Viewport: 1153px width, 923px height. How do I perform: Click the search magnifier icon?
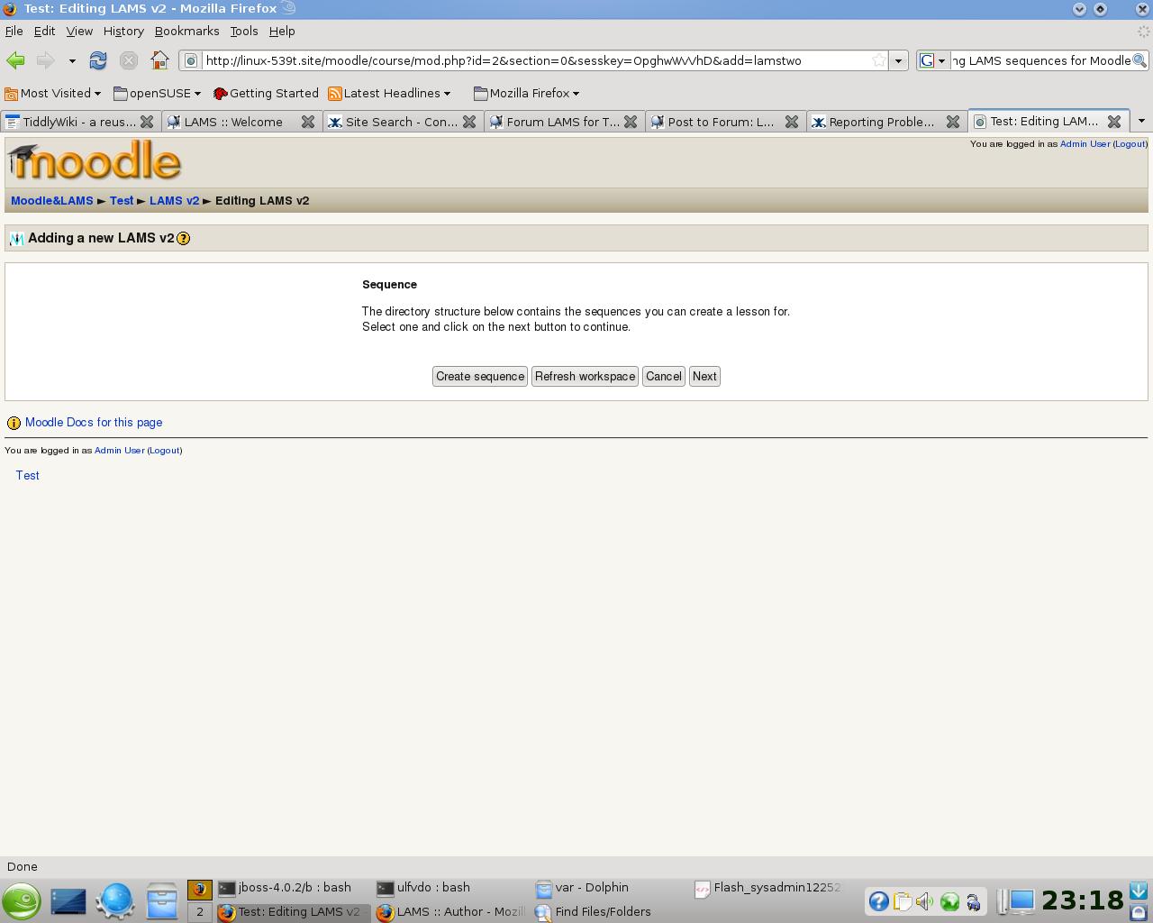tap(1139, 60)
